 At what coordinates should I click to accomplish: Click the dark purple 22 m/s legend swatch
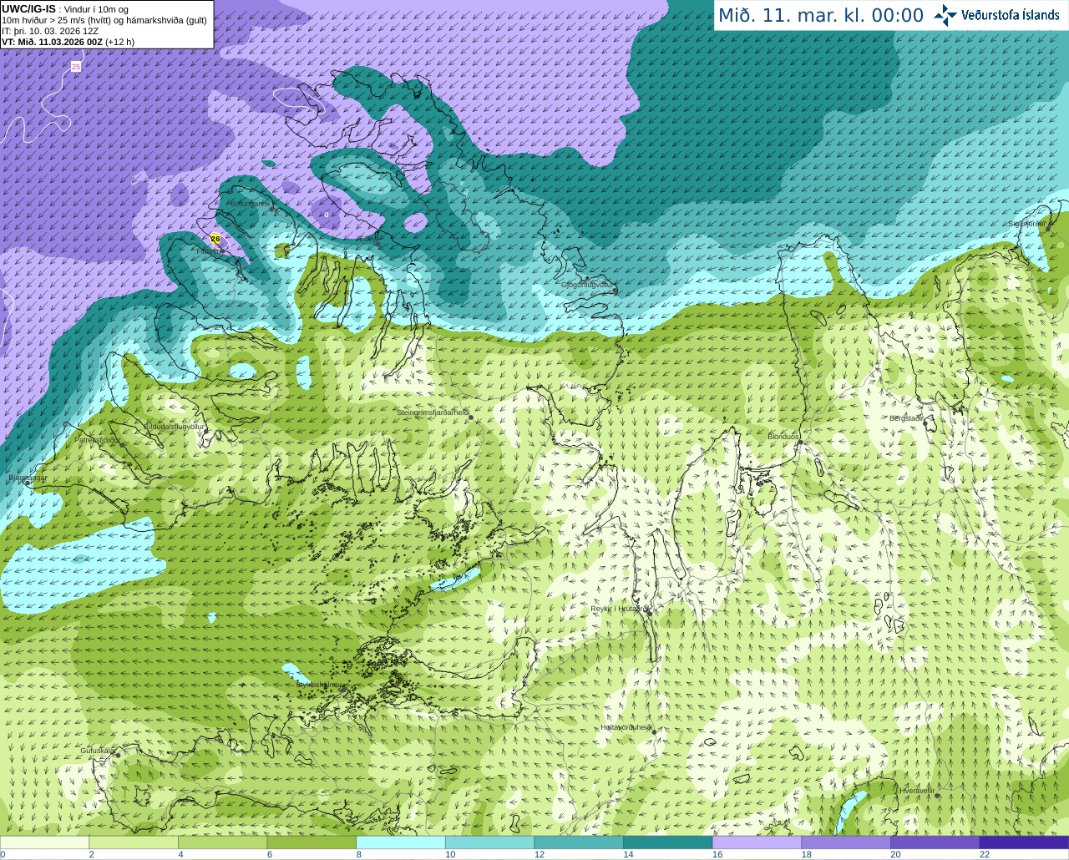pyautogui.click(x=1023, y=842)
